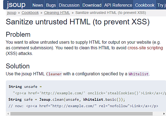The height and width of the screenshot is (116, 166).
Task: Go to the Bugs page
Action: tap(51, 5)
